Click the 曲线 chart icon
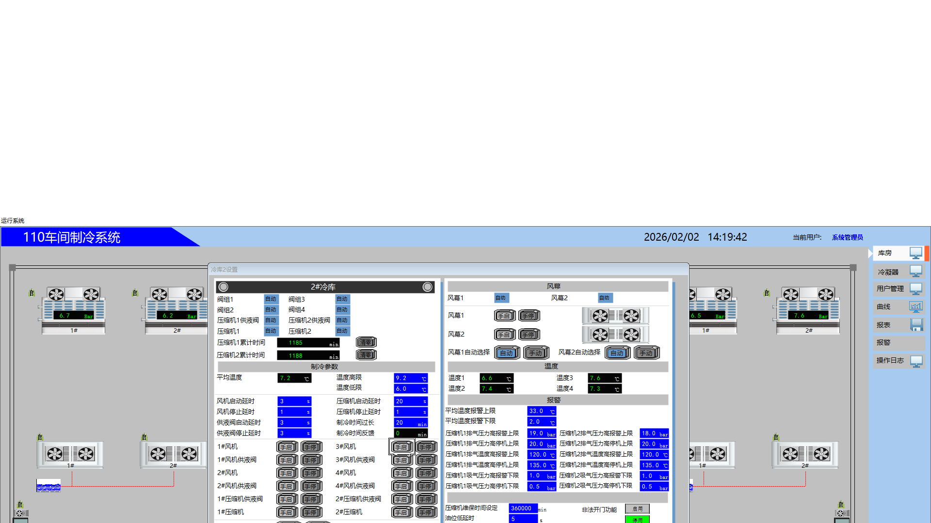This screenshot has height=523, width=931. click(x=915, y=307)
